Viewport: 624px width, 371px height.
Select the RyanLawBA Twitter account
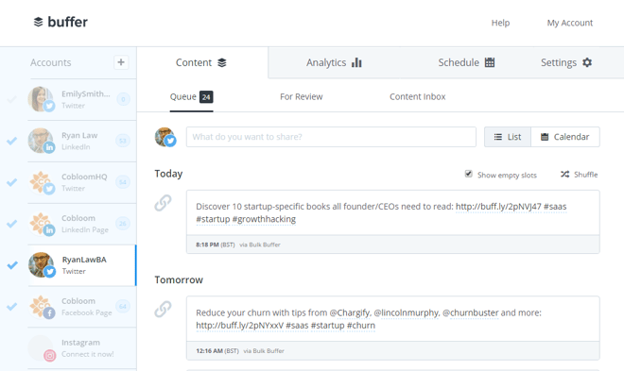82,265
